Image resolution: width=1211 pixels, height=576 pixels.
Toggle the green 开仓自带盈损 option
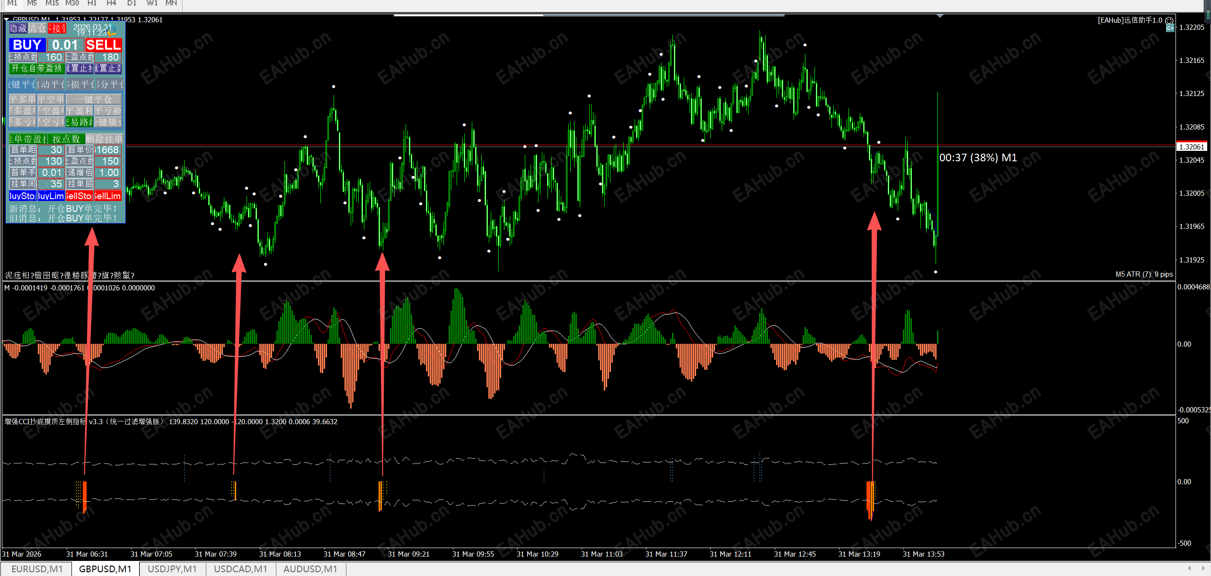[36, 69]
